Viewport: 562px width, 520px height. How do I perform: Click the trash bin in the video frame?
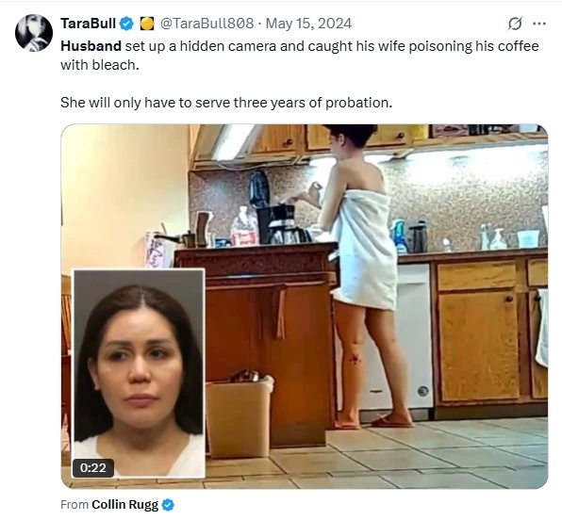240,415
